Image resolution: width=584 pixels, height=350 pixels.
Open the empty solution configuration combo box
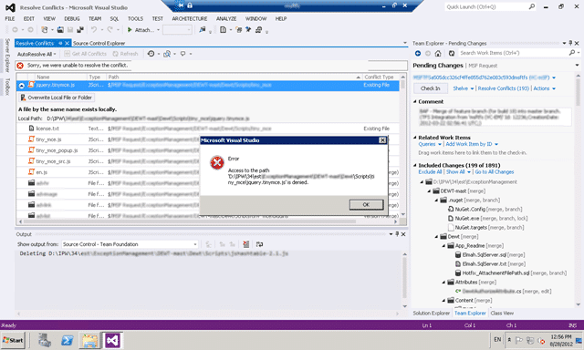click(177, 30)
